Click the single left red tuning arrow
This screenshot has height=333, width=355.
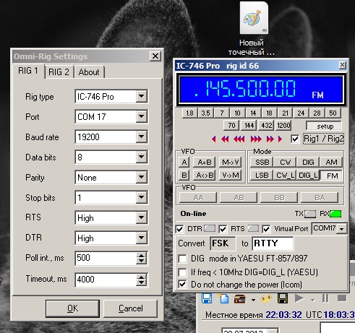click(x=214, y=139)
